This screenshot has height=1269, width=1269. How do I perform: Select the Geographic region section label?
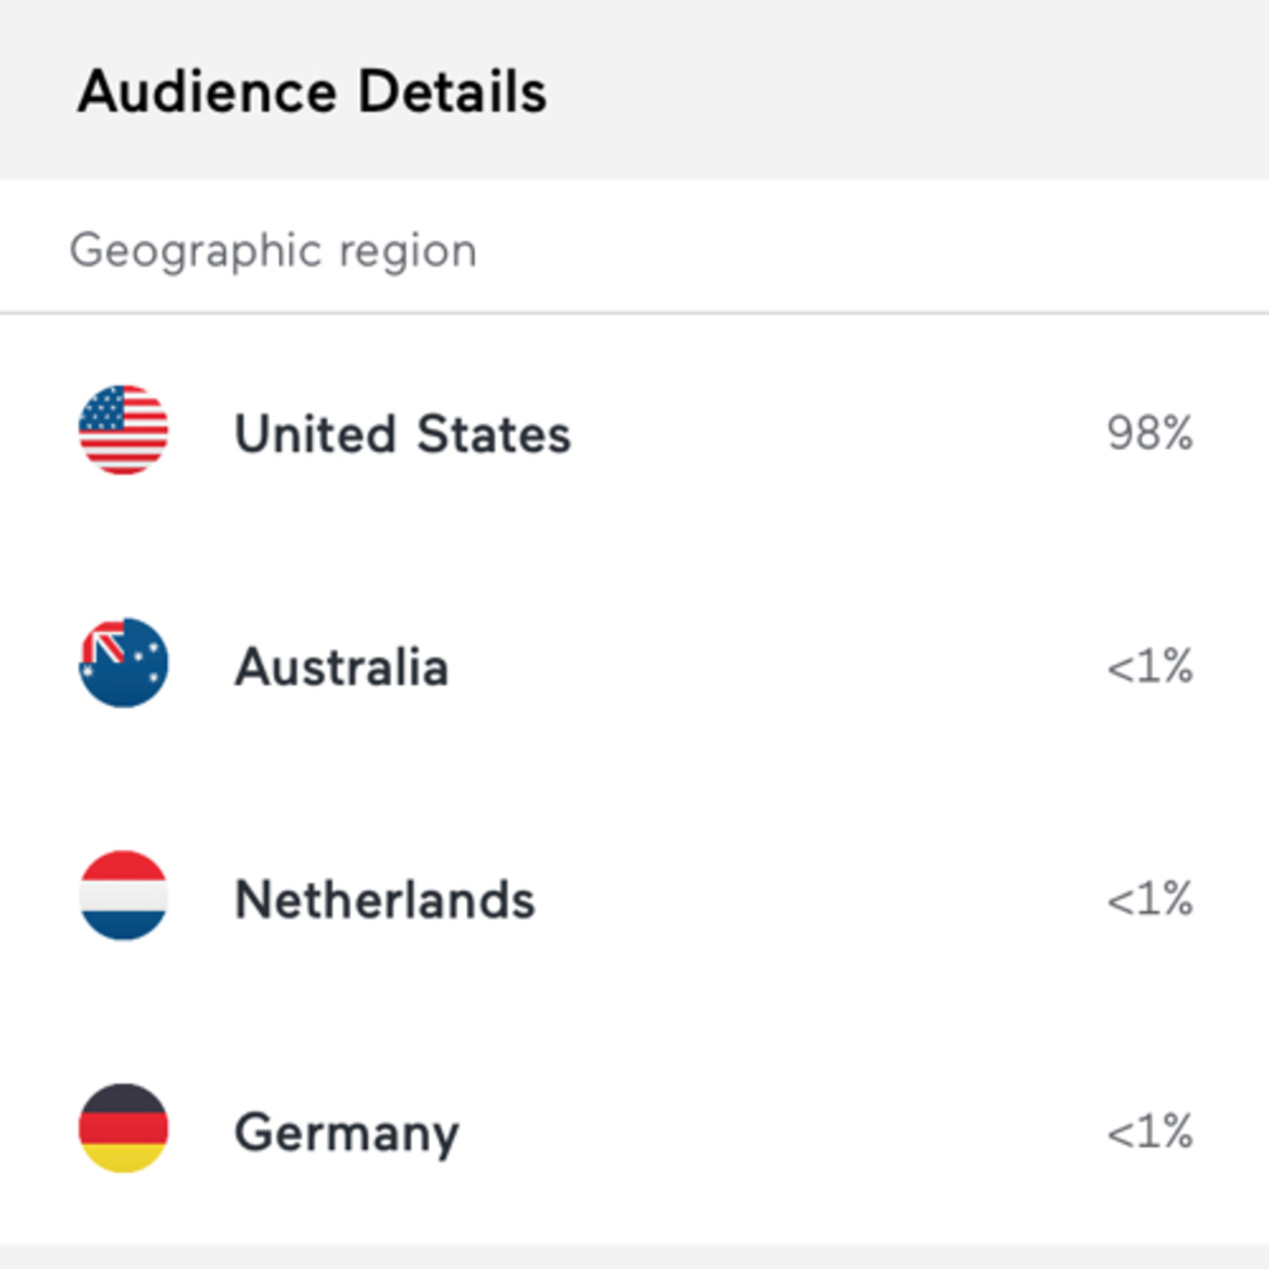pyautogui.click(x=273, y=251)
